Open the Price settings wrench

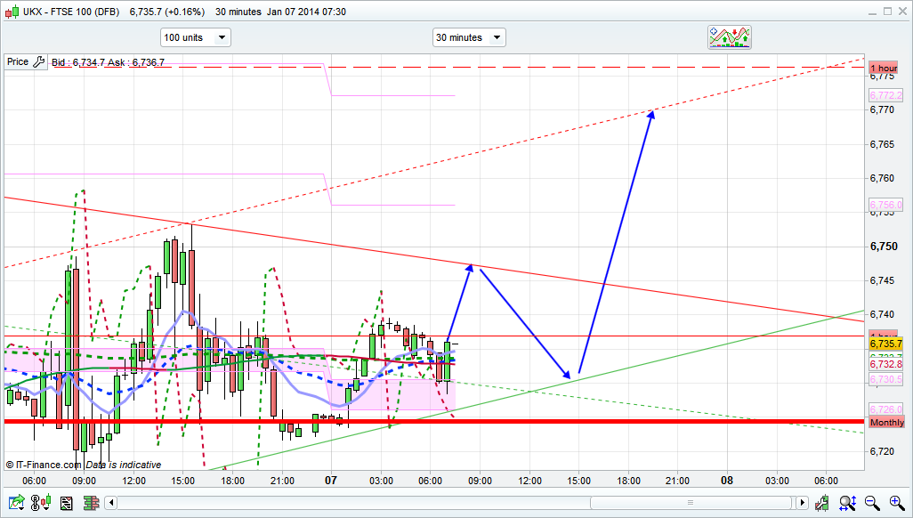tap(38, 62)
